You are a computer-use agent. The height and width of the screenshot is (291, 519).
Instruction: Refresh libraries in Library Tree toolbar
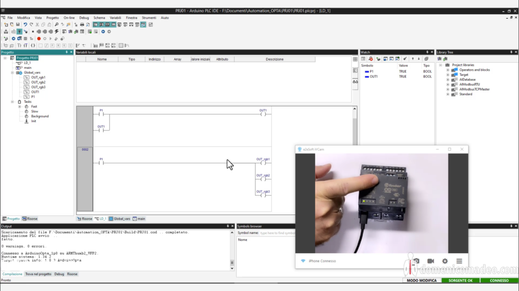click(x=445, y=59)
